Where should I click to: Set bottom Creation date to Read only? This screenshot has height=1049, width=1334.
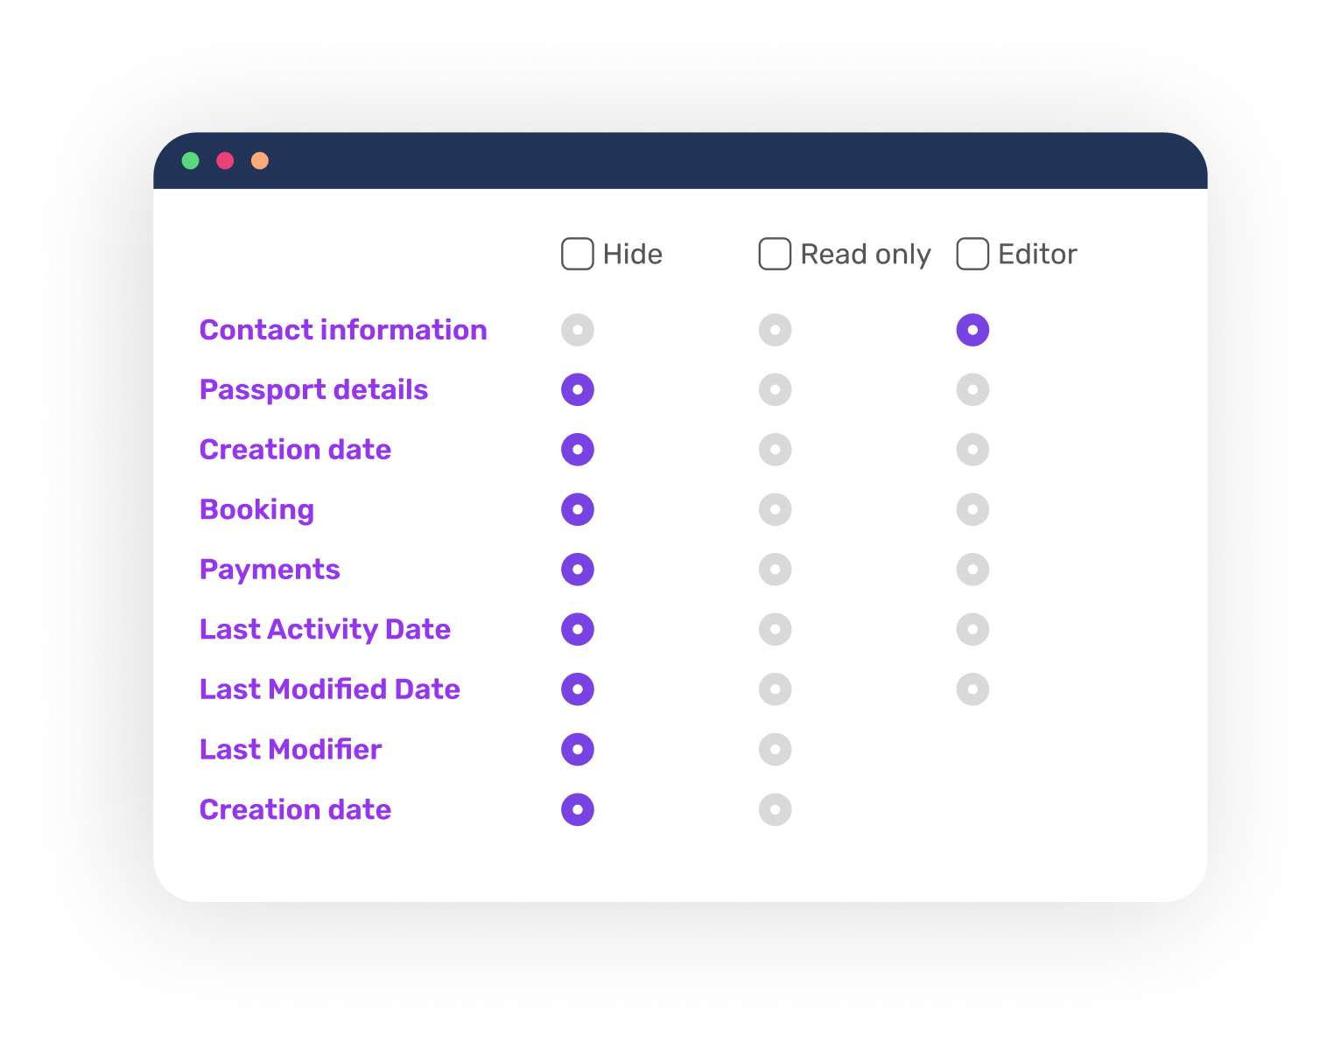click(775, 809)
